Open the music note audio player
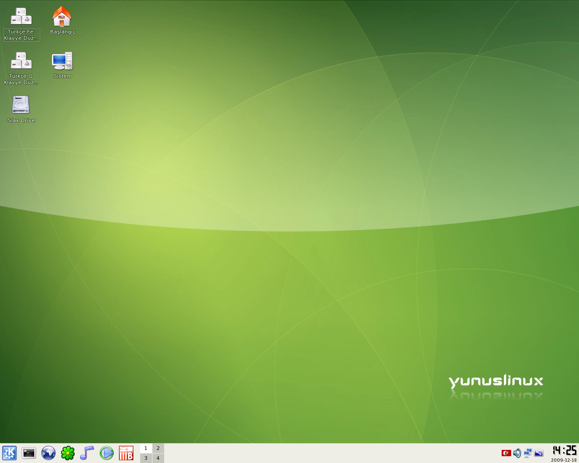Screen dimensions: 579x463 87,453
